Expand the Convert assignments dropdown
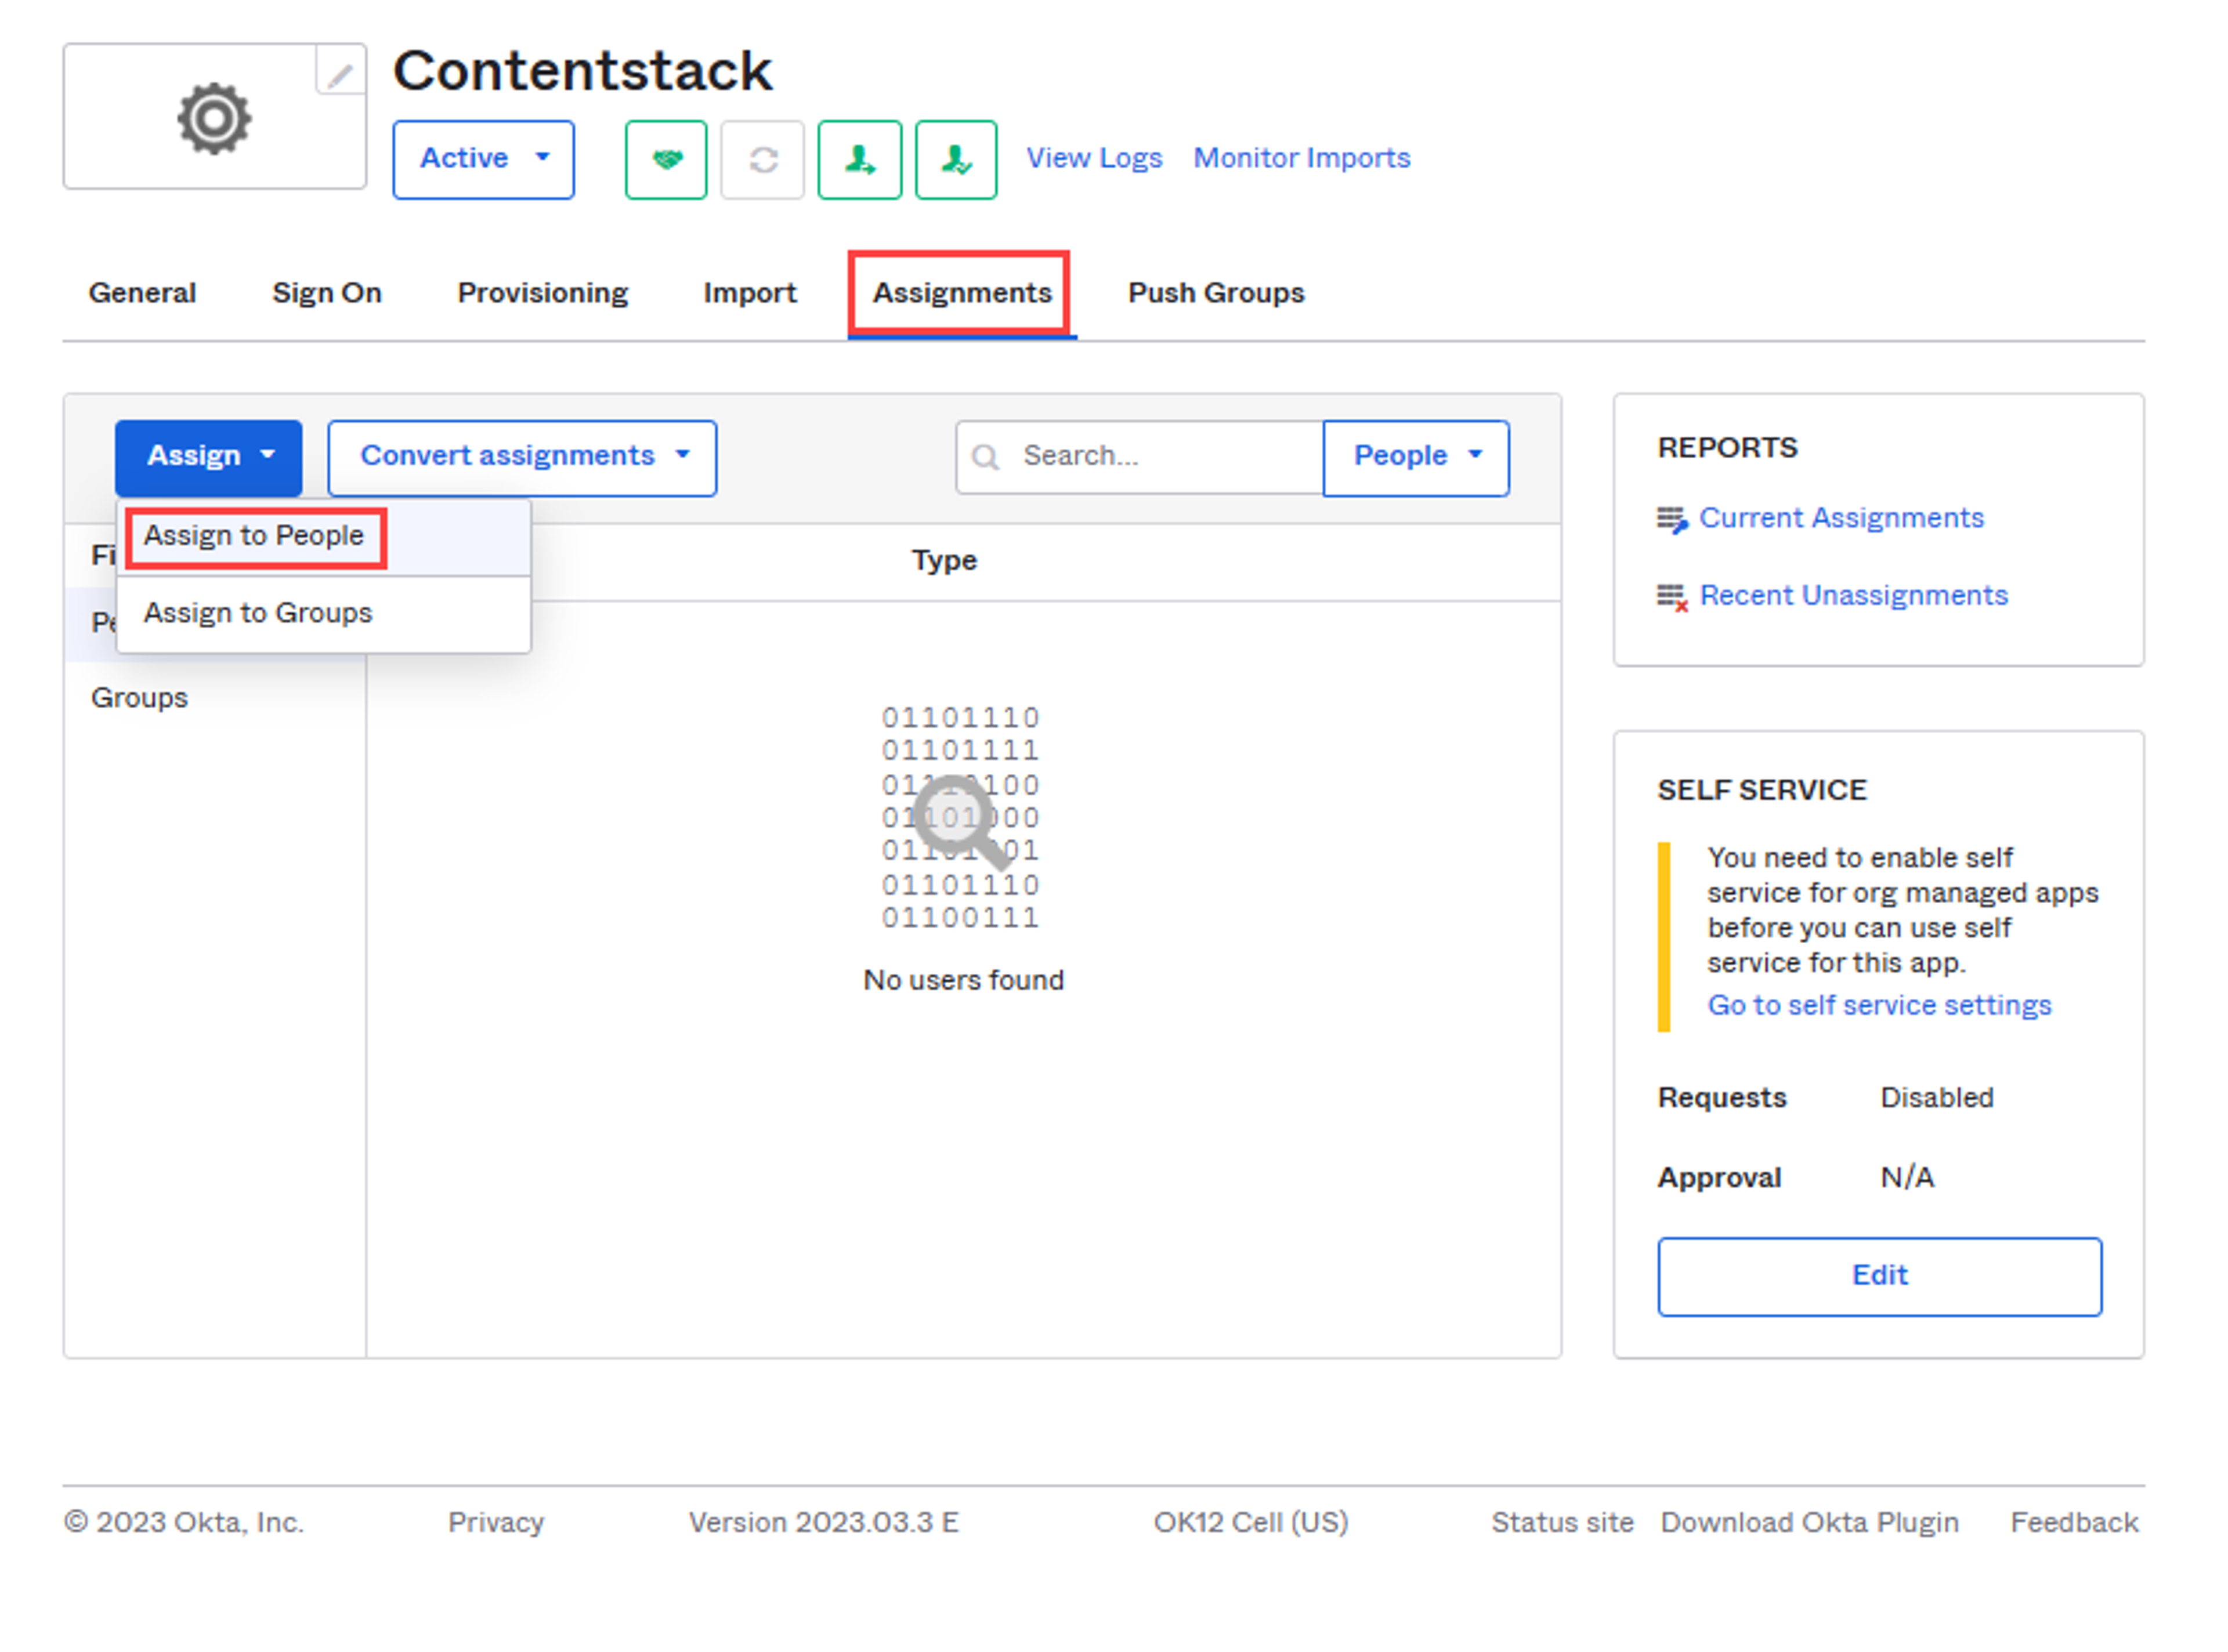The height and width of the screenshot is (1652, 2228). 523,458
